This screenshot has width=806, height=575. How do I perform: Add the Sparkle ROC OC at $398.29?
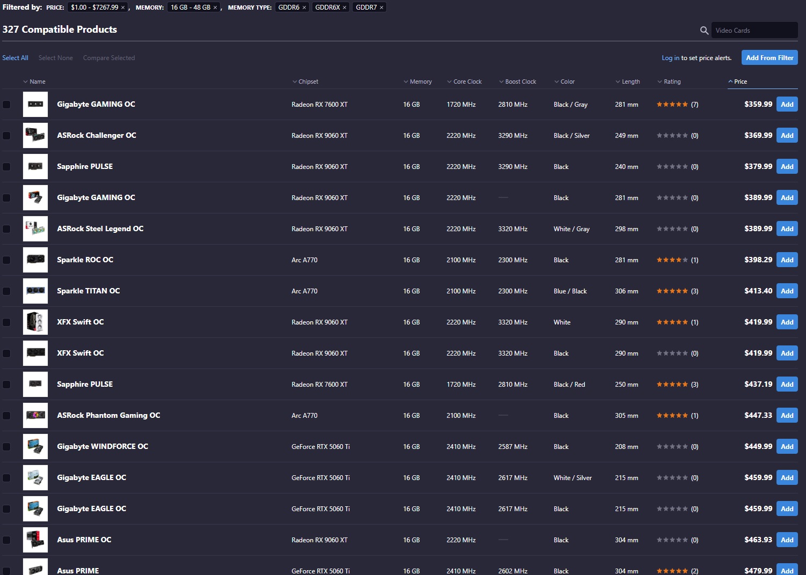[787, 260]
